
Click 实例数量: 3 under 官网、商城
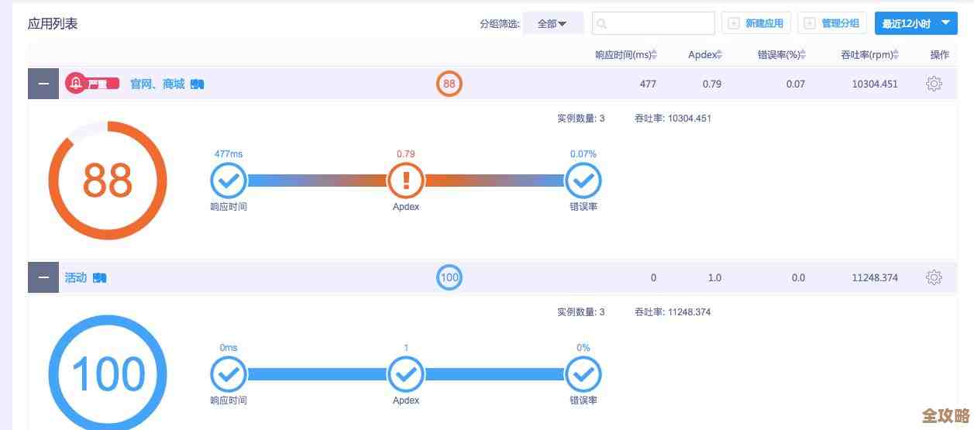580,119
